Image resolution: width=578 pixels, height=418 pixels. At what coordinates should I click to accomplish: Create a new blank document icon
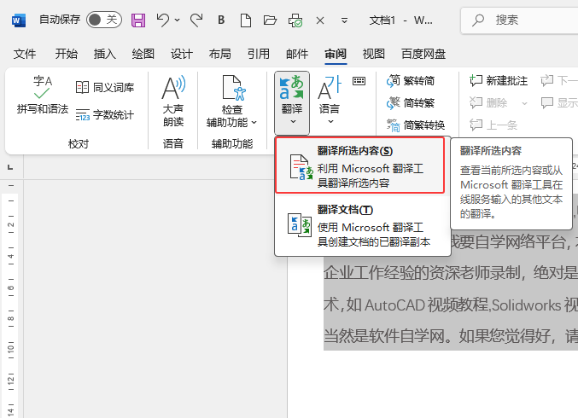coord(246,20)
